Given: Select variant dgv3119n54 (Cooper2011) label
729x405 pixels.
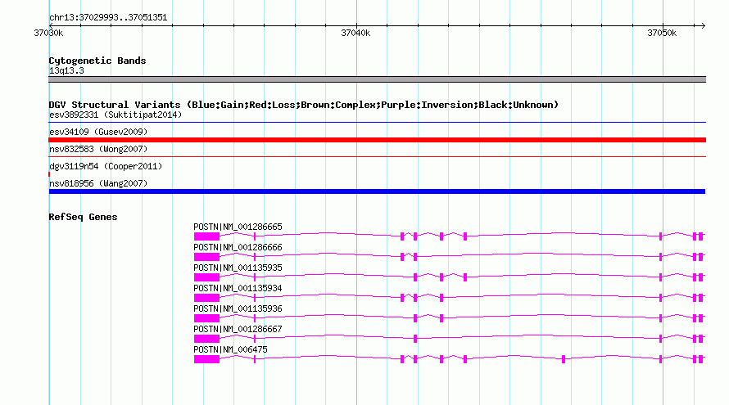Looking at the screenshot, I should [x=106, y=166].
